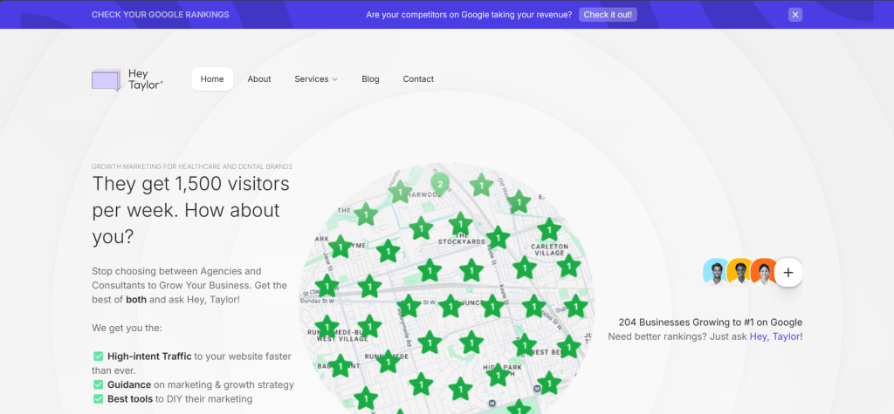
Task: Go to the Home nav item
Action: pos(212,79)
